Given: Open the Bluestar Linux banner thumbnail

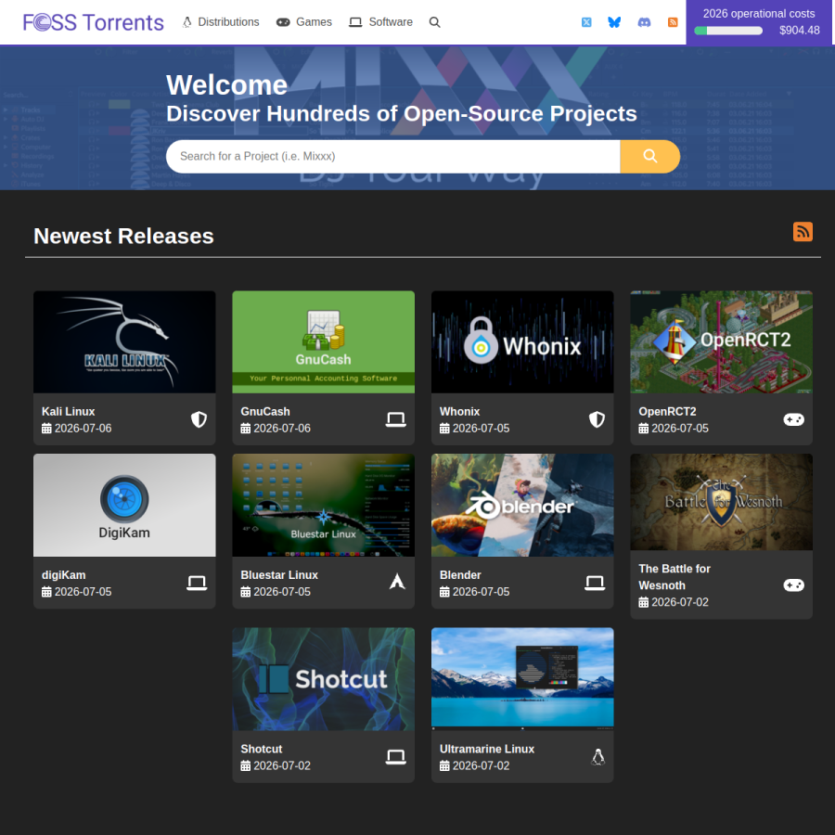Looking at the screenshot, I should [x=323, y=506].
